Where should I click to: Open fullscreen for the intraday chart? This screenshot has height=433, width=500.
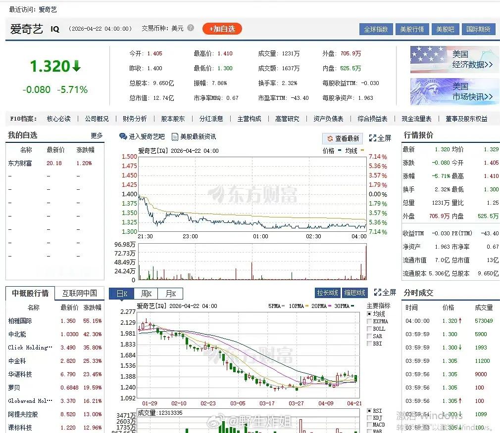380,138
